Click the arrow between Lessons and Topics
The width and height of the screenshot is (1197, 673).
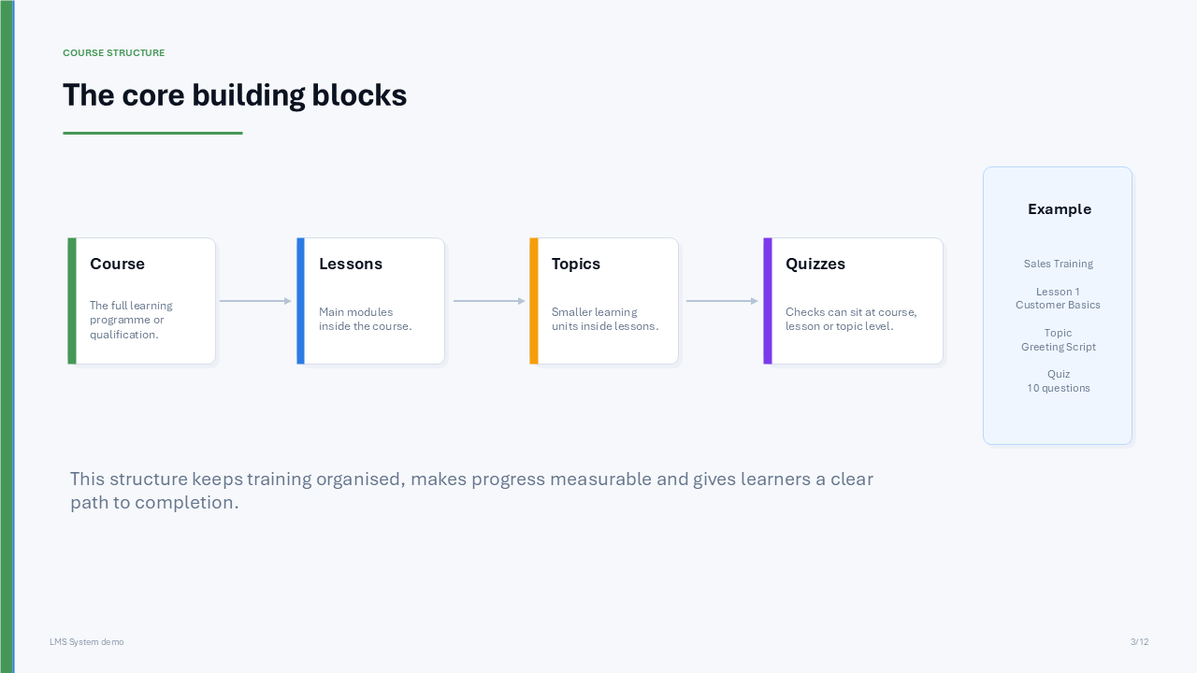(489, 301)
